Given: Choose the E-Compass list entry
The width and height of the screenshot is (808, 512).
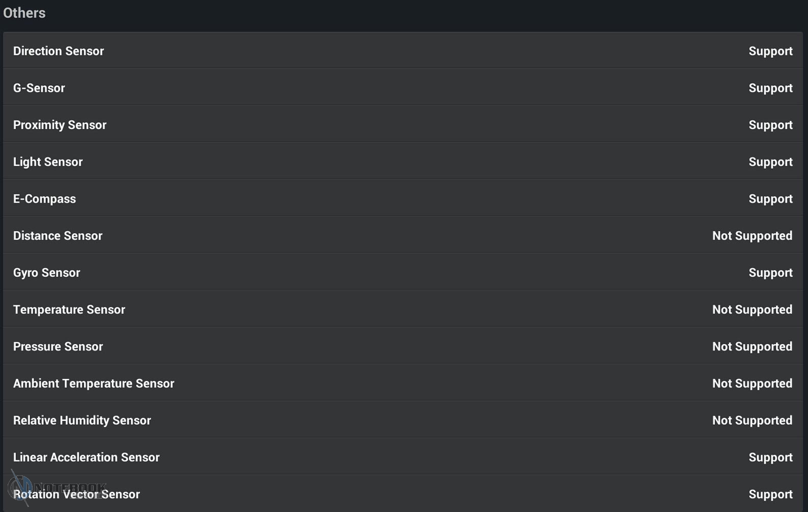Looking at the screenshot, I should (x=45, y=199).
